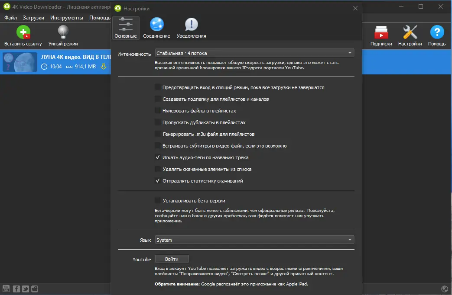Open the Помощь menu in the menu bar

point(100,18)
